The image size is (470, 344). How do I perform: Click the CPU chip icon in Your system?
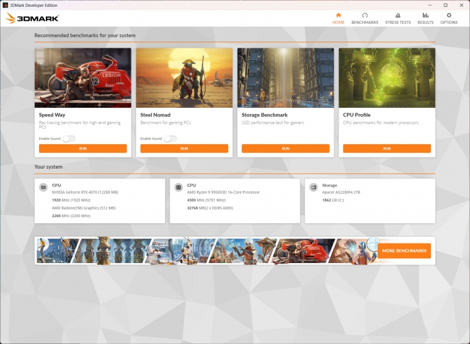click(179, 187)
